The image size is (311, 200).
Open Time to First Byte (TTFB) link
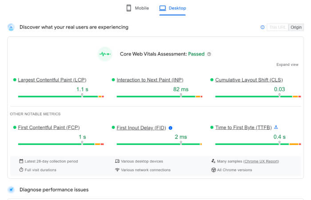pos(243,128)
